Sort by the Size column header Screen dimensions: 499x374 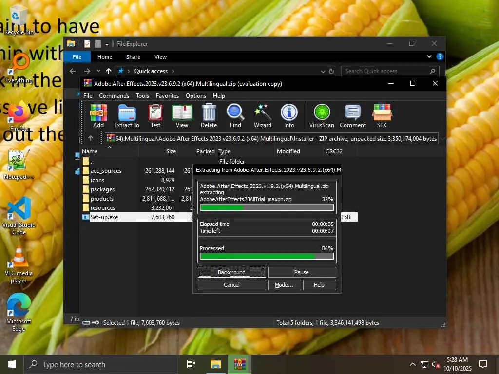point(158,151)
